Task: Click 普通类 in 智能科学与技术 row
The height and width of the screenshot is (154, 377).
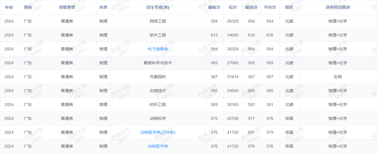Action: click(x=67, y=63)
